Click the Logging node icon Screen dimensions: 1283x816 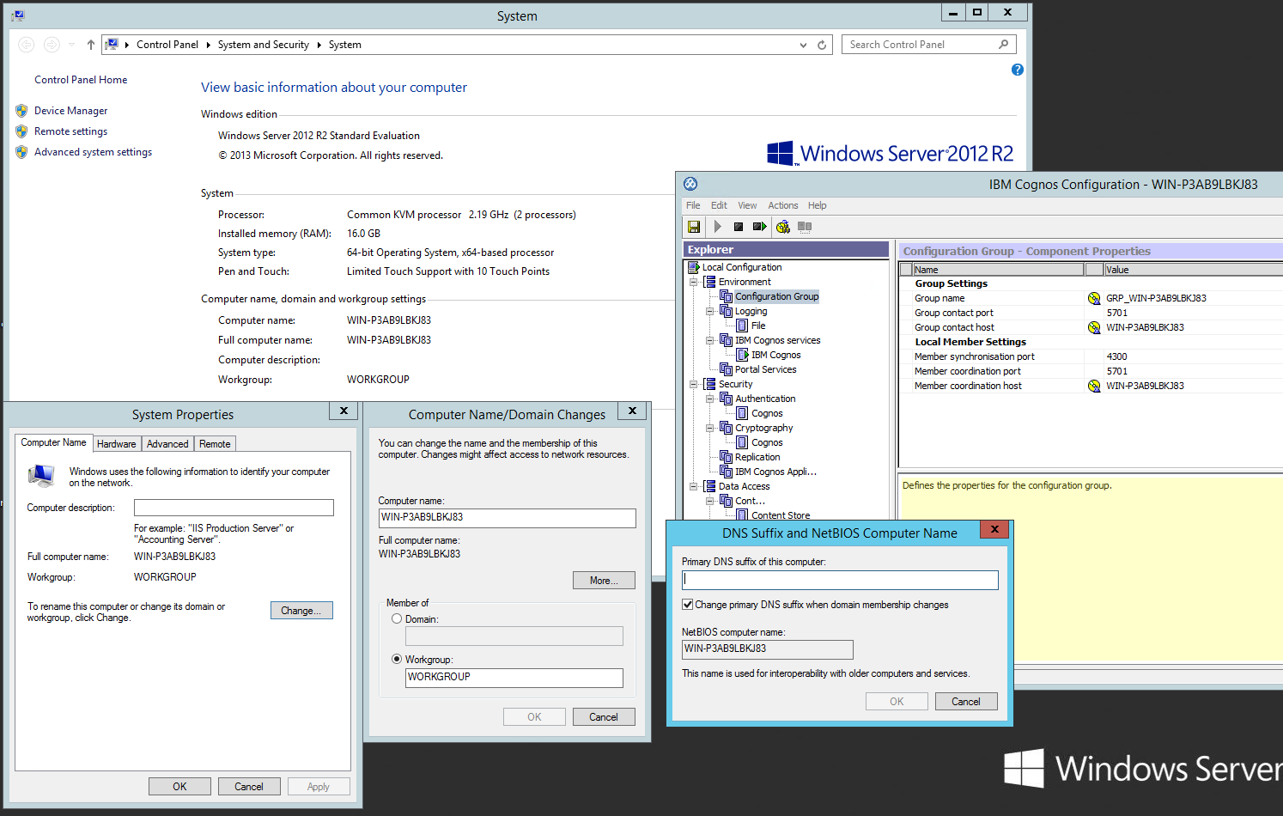(727, 311)
